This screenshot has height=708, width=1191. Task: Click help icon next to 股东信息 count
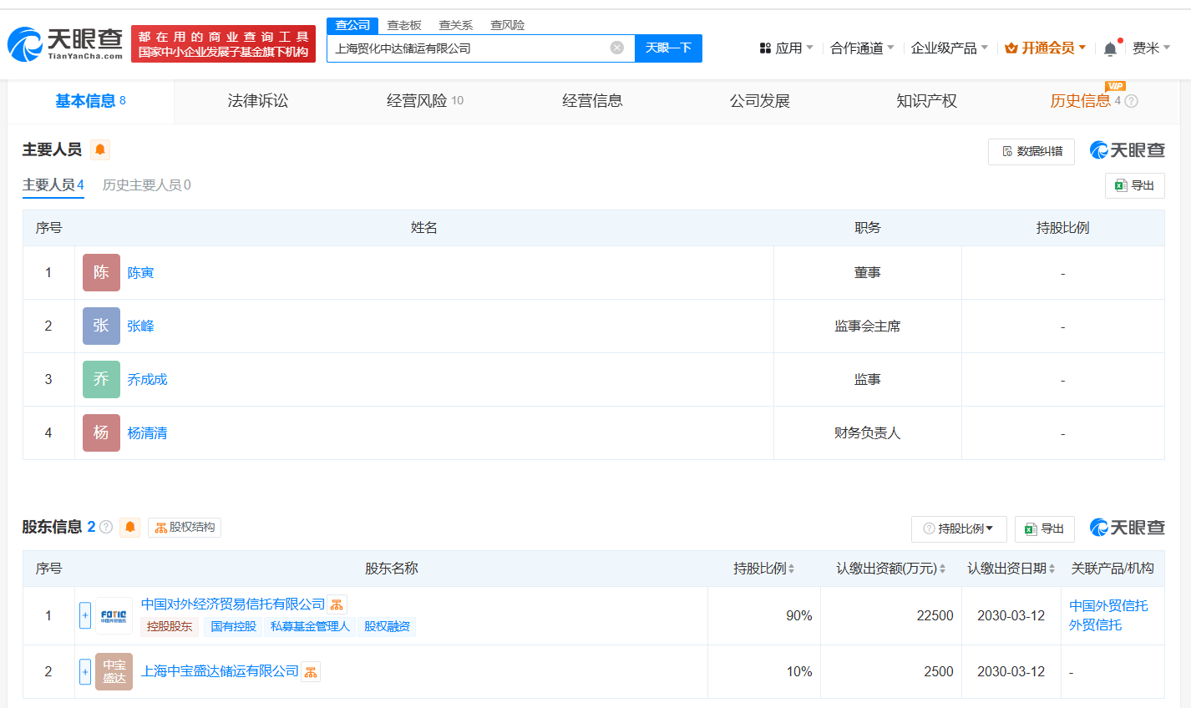click(x=106, y=527)
